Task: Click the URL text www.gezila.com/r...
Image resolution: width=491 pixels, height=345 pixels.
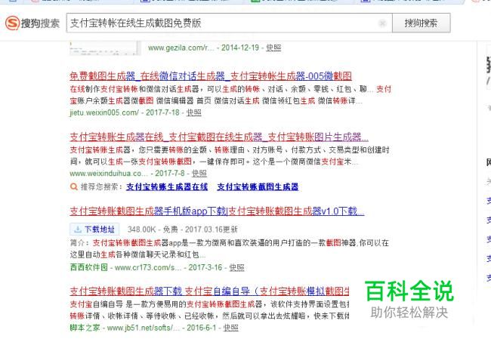Action: 181,48
